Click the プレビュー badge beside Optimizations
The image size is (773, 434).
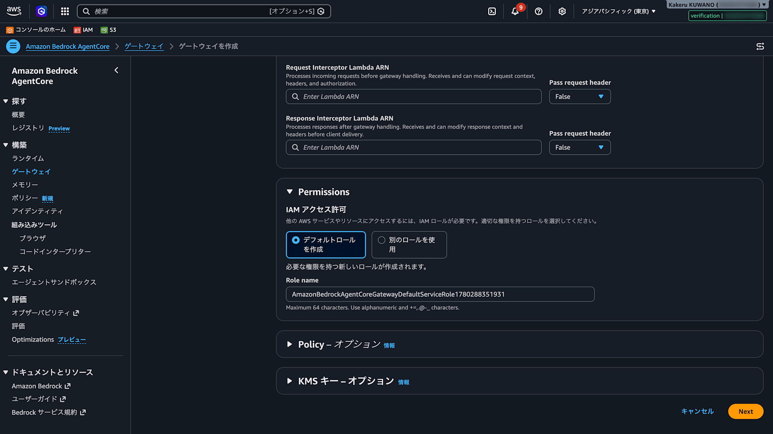pos(72,340)
